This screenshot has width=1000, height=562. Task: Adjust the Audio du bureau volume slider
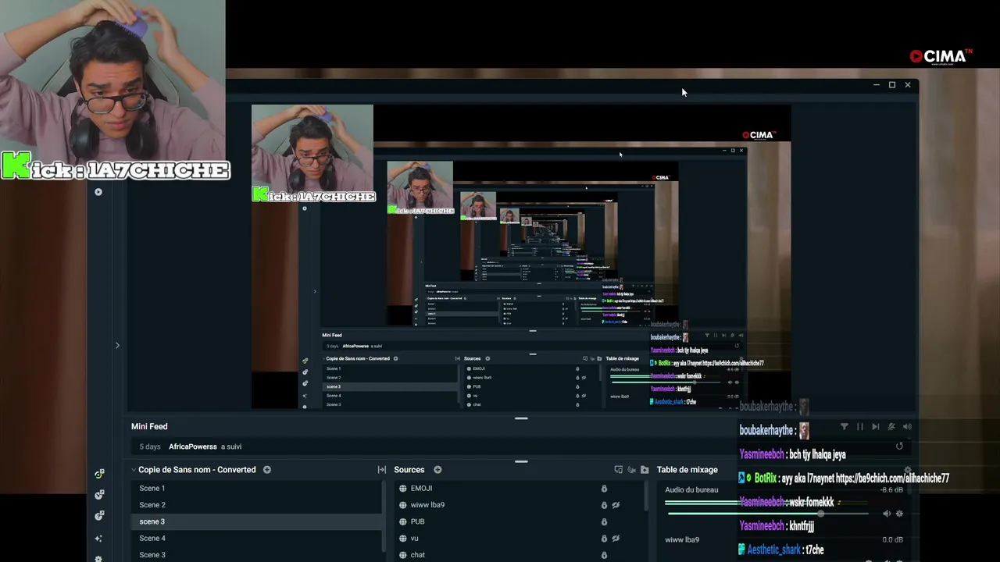click(769, 514)
